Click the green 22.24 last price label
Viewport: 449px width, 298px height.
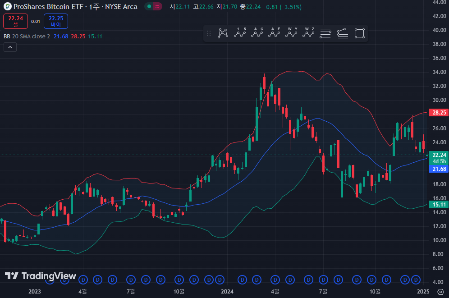(x=439, y=155)
